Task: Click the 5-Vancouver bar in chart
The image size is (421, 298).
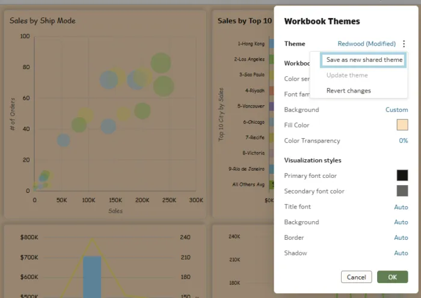Action: 271,106
